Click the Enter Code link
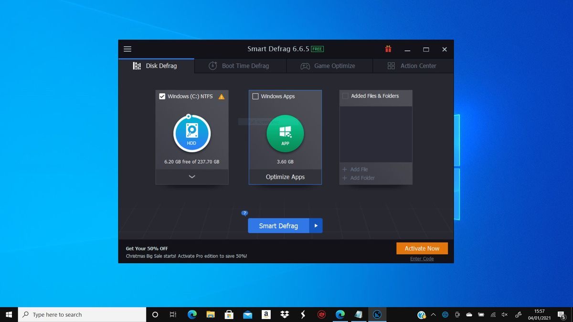The height and width of the screenshot is (322, 573). point(422,259)
